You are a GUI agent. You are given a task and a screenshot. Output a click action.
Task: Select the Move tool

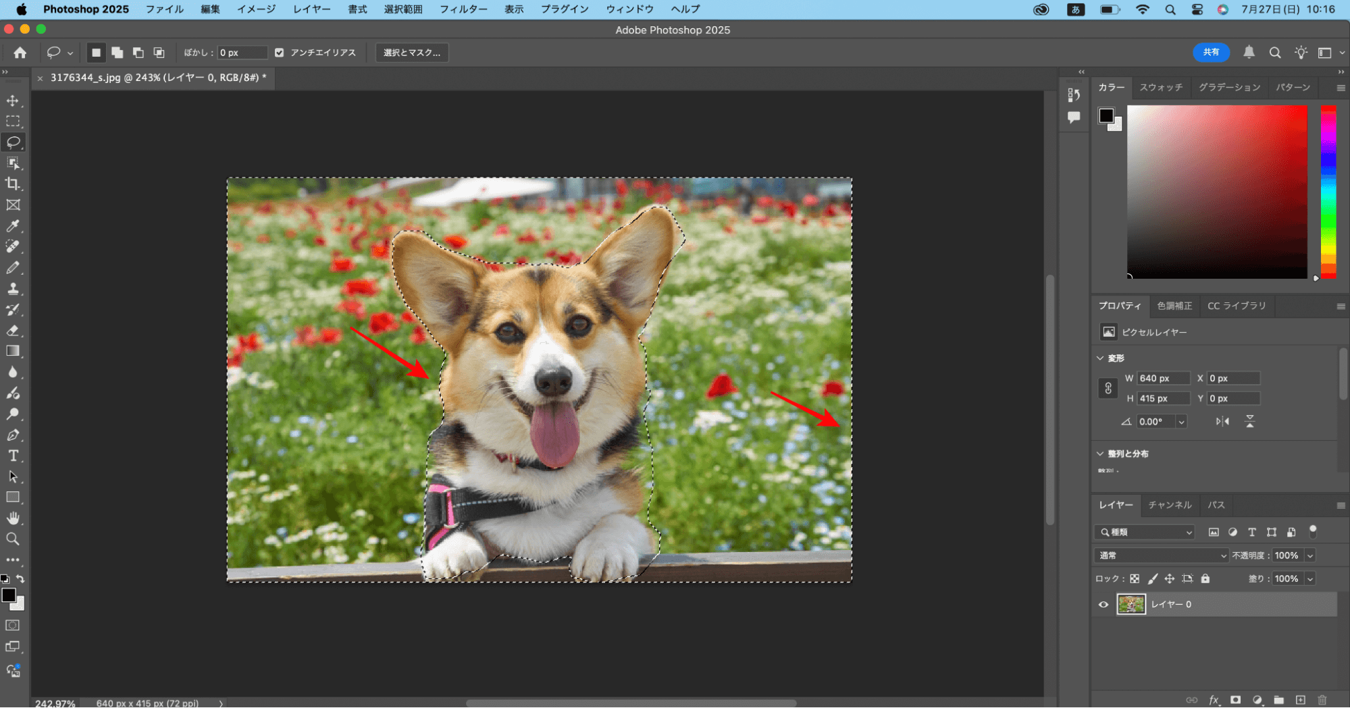click(13, 101)
